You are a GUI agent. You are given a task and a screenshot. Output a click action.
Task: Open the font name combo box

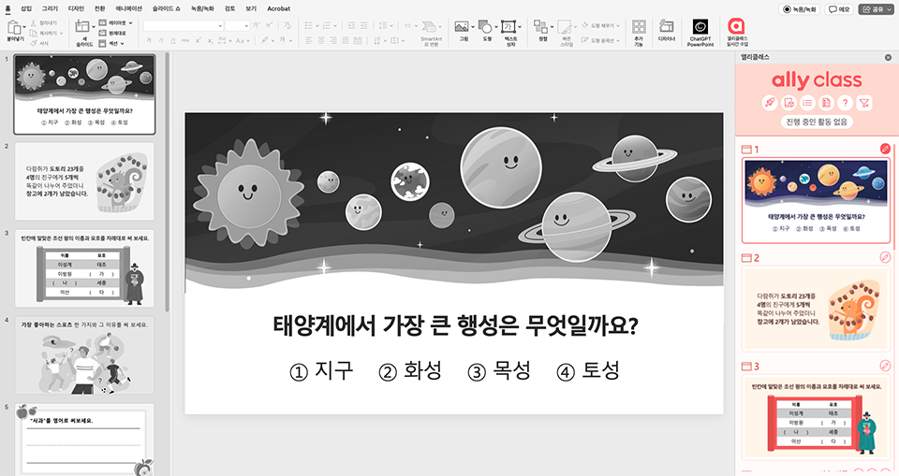click(183, 25)
